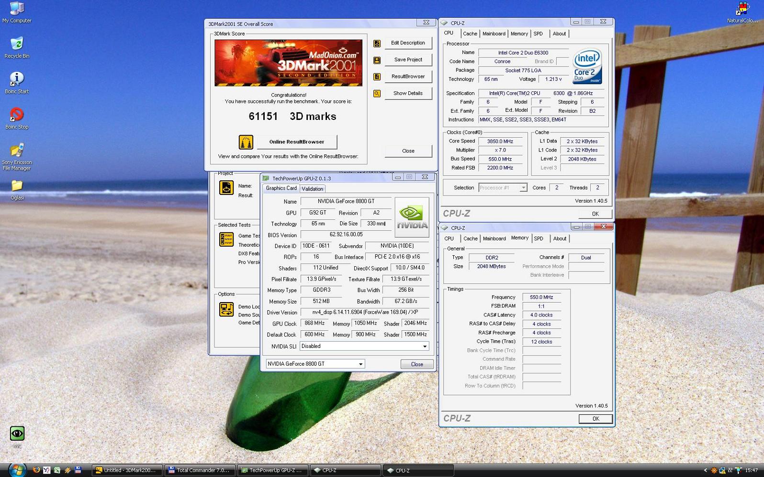Switch to Cache tab in upper CPU-Z
This screenshot has height=477, width=764.
[x=470, y=34]
